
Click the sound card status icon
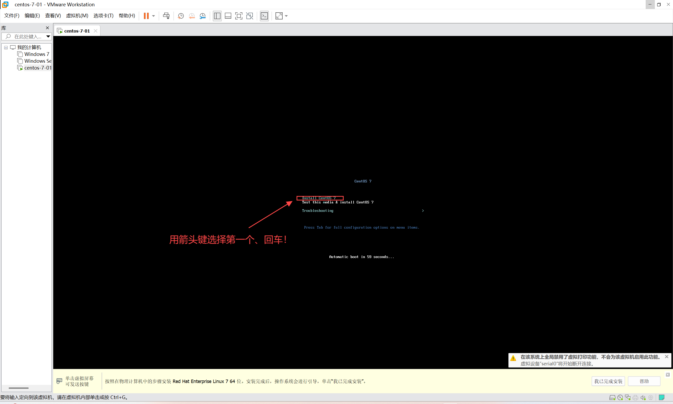pos(643,397)
